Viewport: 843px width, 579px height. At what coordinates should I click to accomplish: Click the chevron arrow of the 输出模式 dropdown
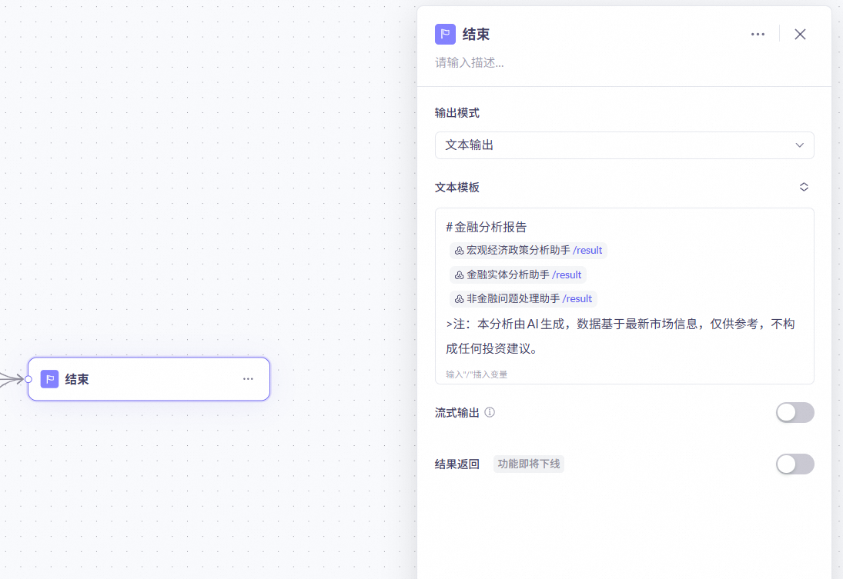(x=799, y=145)
